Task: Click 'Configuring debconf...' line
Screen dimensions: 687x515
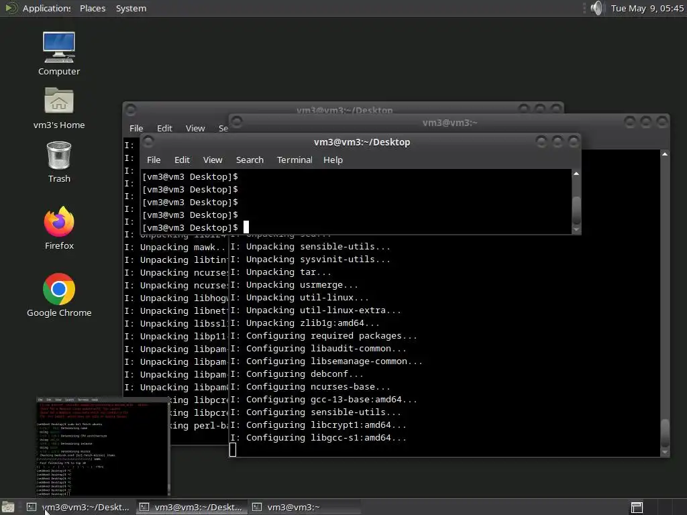Action: pos(297,374)
